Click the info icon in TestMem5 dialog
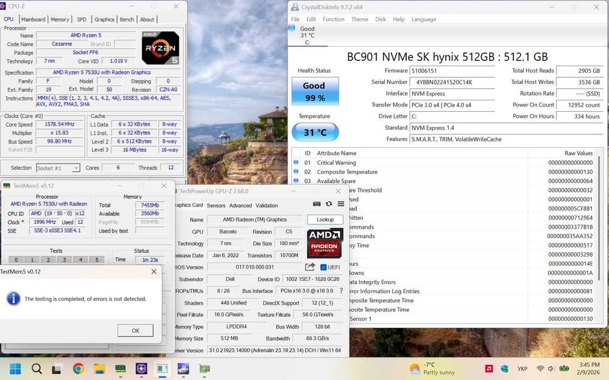 [13, 299]
